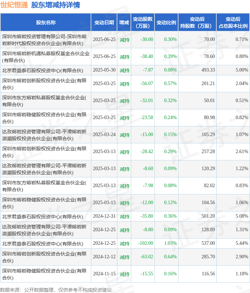Click the 493.33 holdings value
The width and height of the screenshot is (250, 293).
click(208, 70)
